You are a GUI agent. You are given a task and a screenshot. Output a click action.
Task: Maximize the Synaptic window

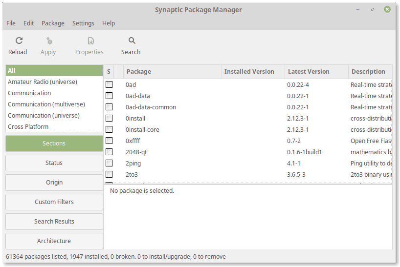coord(373,9)
